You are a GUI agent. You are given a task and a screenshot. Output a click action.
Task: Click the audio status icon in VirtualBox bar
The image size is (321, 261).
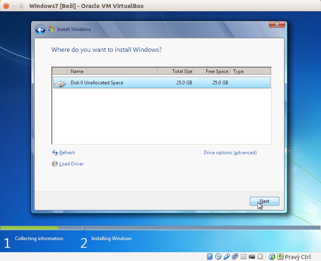pyautogui.click(x=226, y=256)
